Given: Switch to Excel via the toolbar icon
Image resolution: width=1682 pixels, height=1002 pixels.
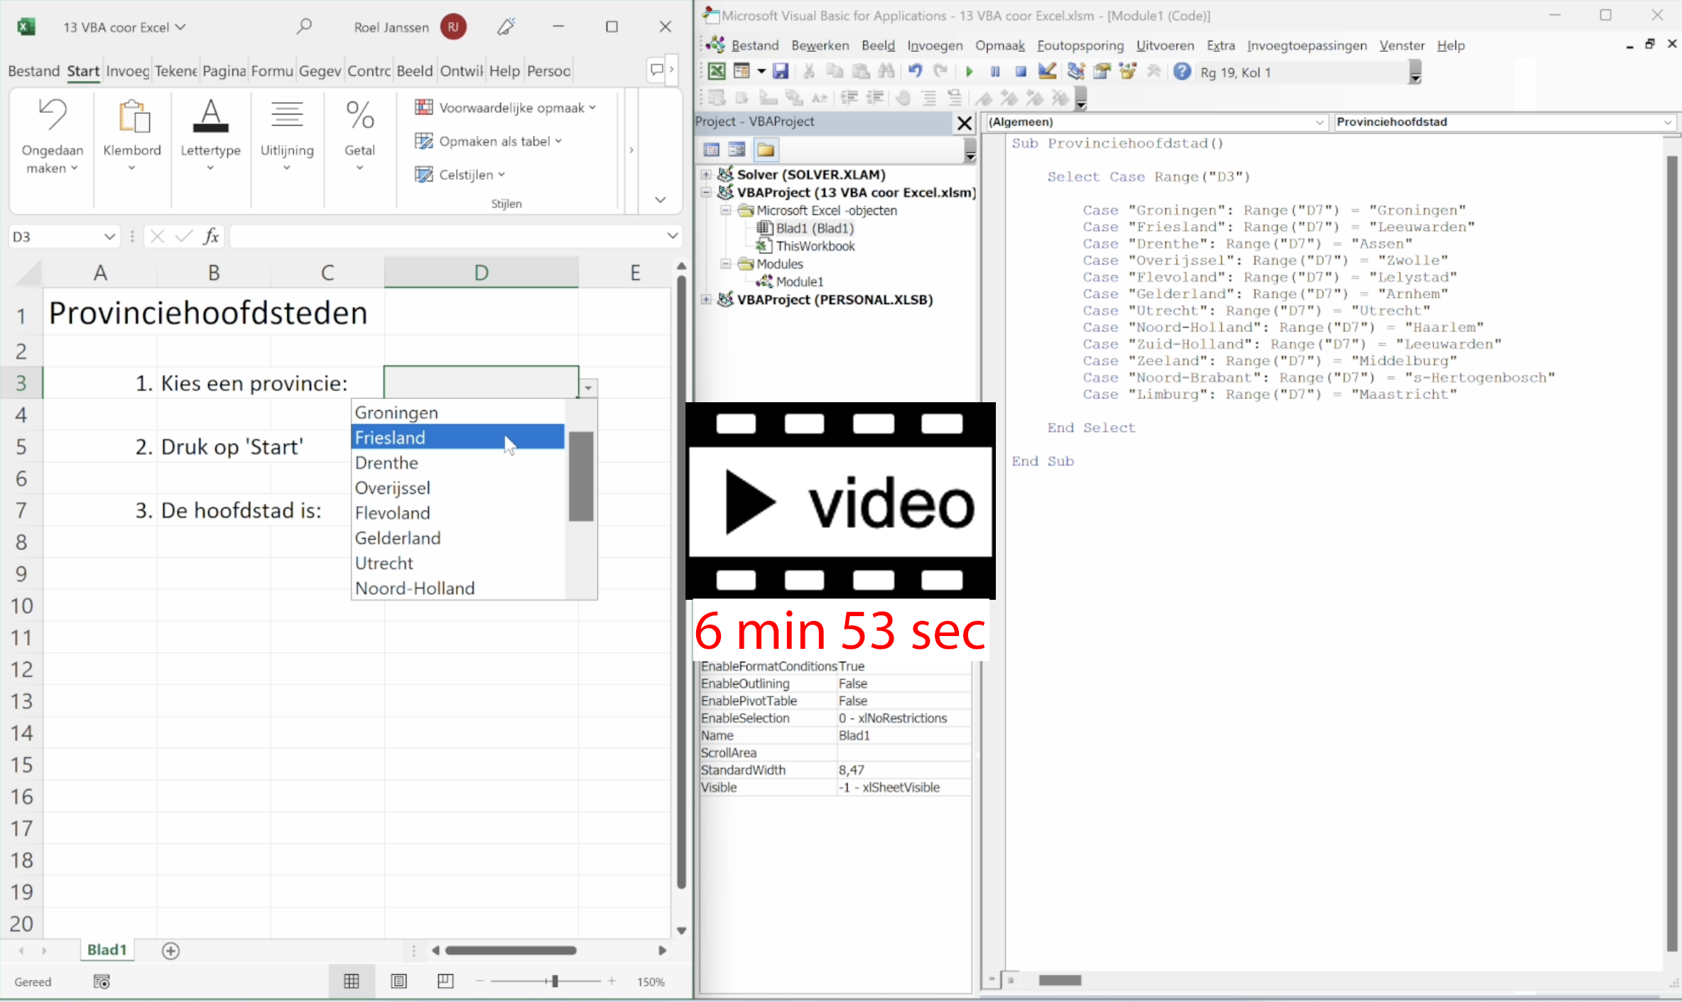Looking at the screenshot, I should point(717,72).
